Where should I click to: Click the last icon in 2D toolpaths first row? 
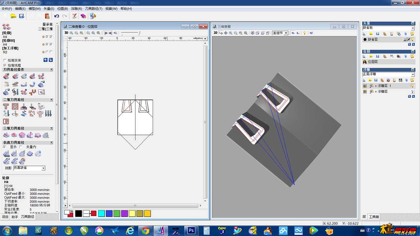coord(41,106)
